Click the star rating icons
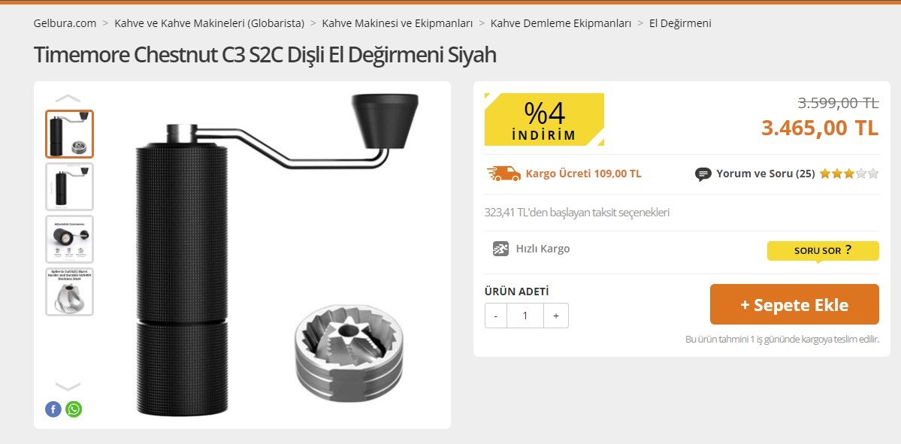 pos(848,174)
